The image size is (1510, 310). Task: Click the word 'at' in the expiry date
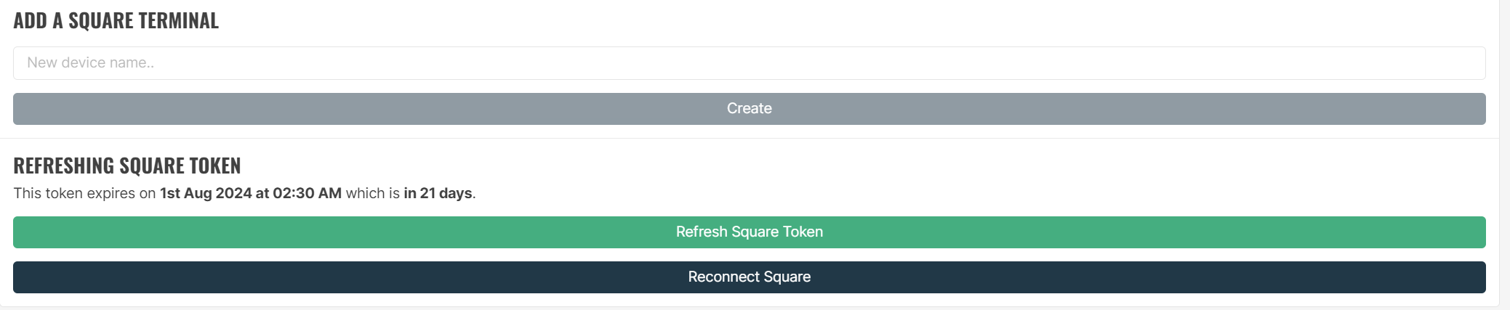(262, 194)
